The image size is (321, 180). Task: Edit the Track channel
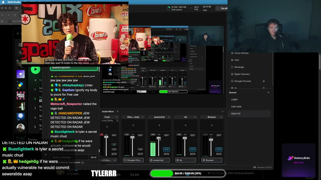tap(114, 135)
